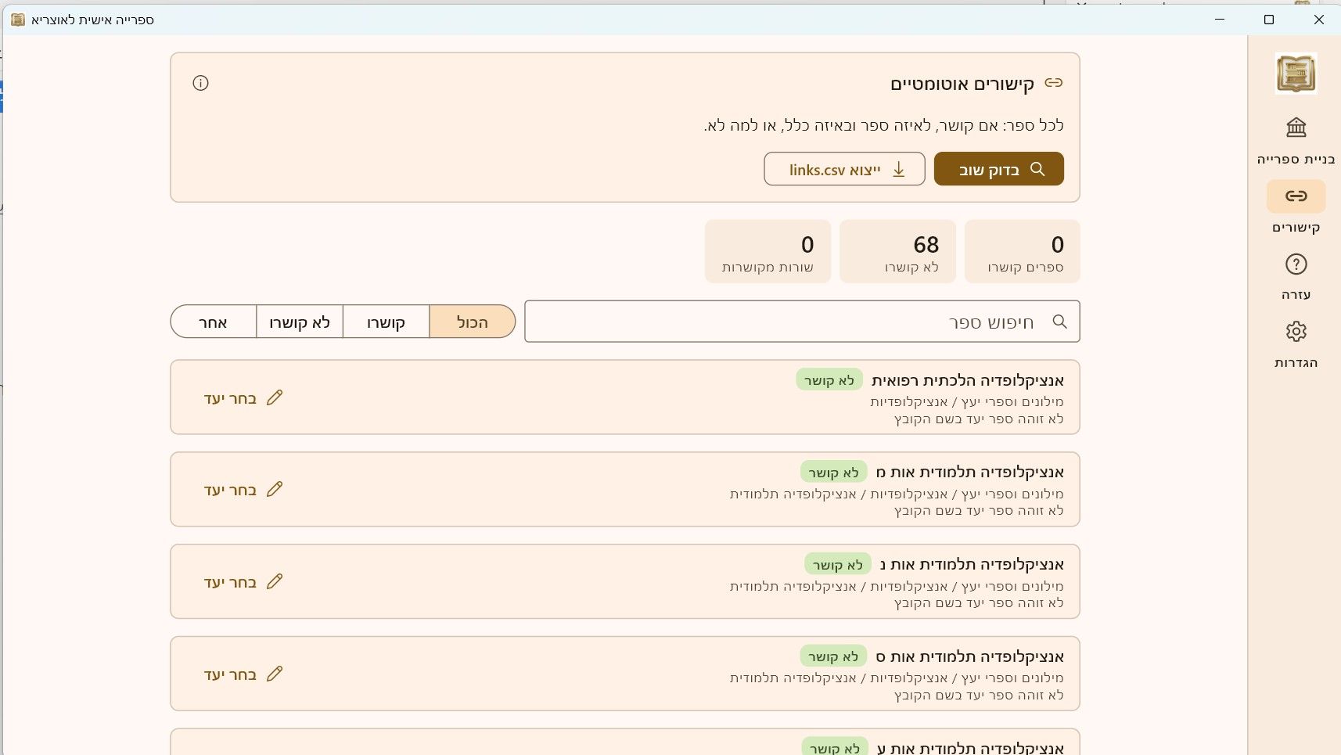Open the הגדרות settings gear icon

[1296, 332]
